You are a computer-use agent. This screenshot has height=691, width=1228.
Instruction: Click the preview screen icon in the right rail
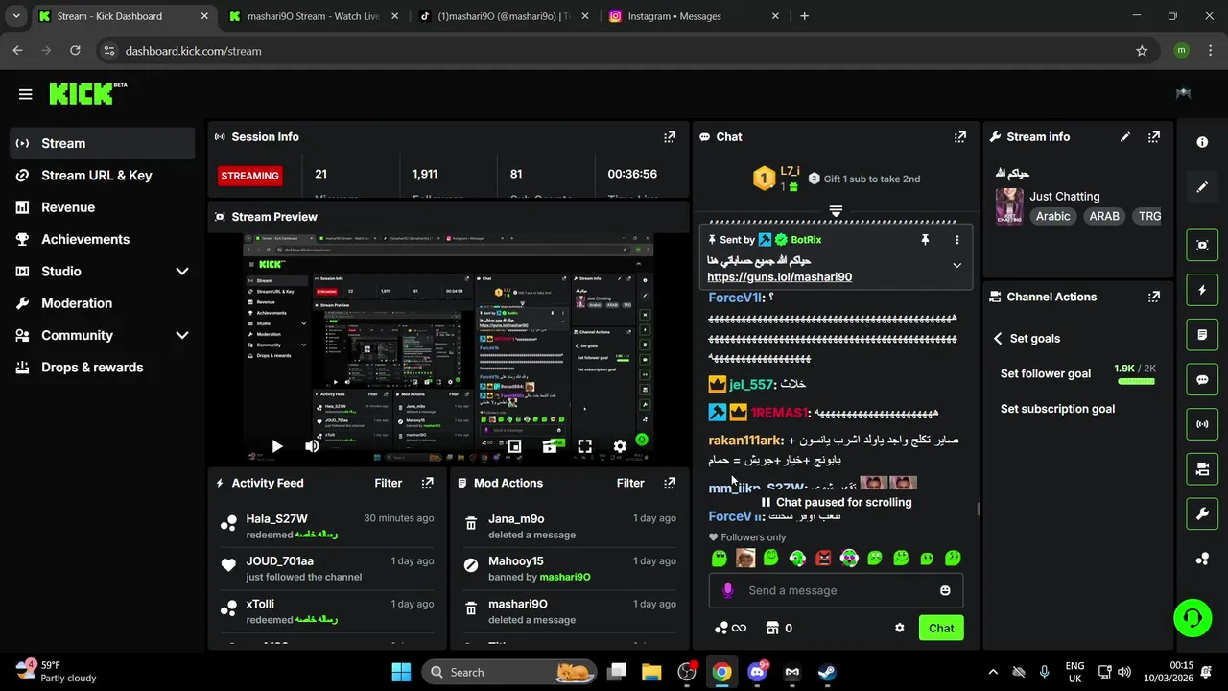pyautogui.click(x=1202, y=245)
